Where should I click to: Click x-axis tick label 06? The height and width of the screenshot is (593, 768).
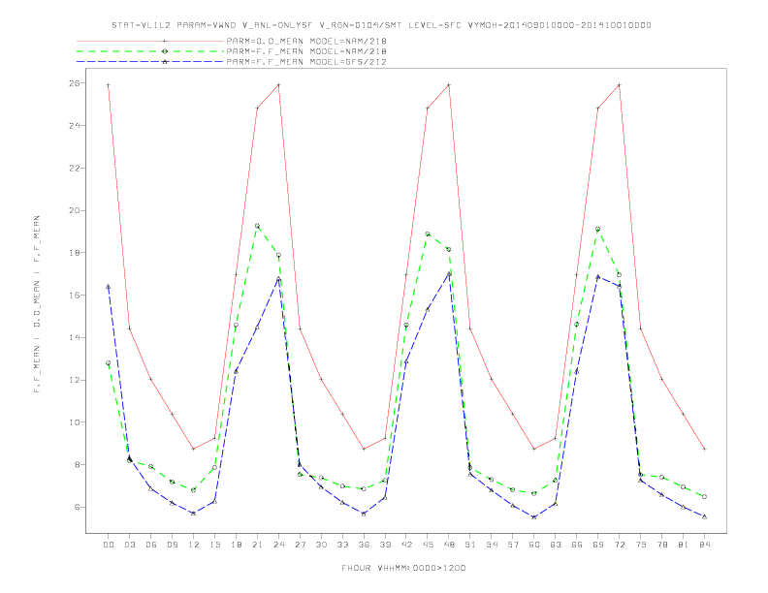(151, 545)
